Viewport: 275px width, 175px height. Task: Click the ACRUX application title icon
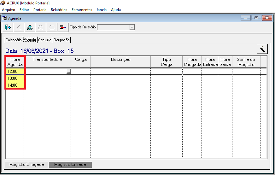click(3, 3)
